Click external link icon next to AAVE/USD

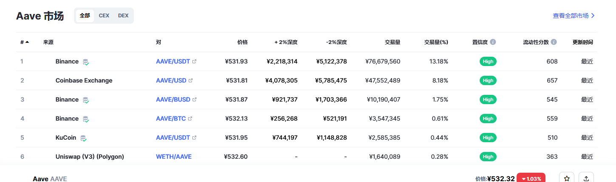[x=191, y=80]
